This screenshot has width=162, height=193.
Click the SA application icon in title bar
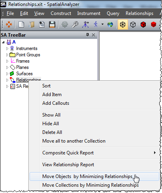(x=3, y=4)
